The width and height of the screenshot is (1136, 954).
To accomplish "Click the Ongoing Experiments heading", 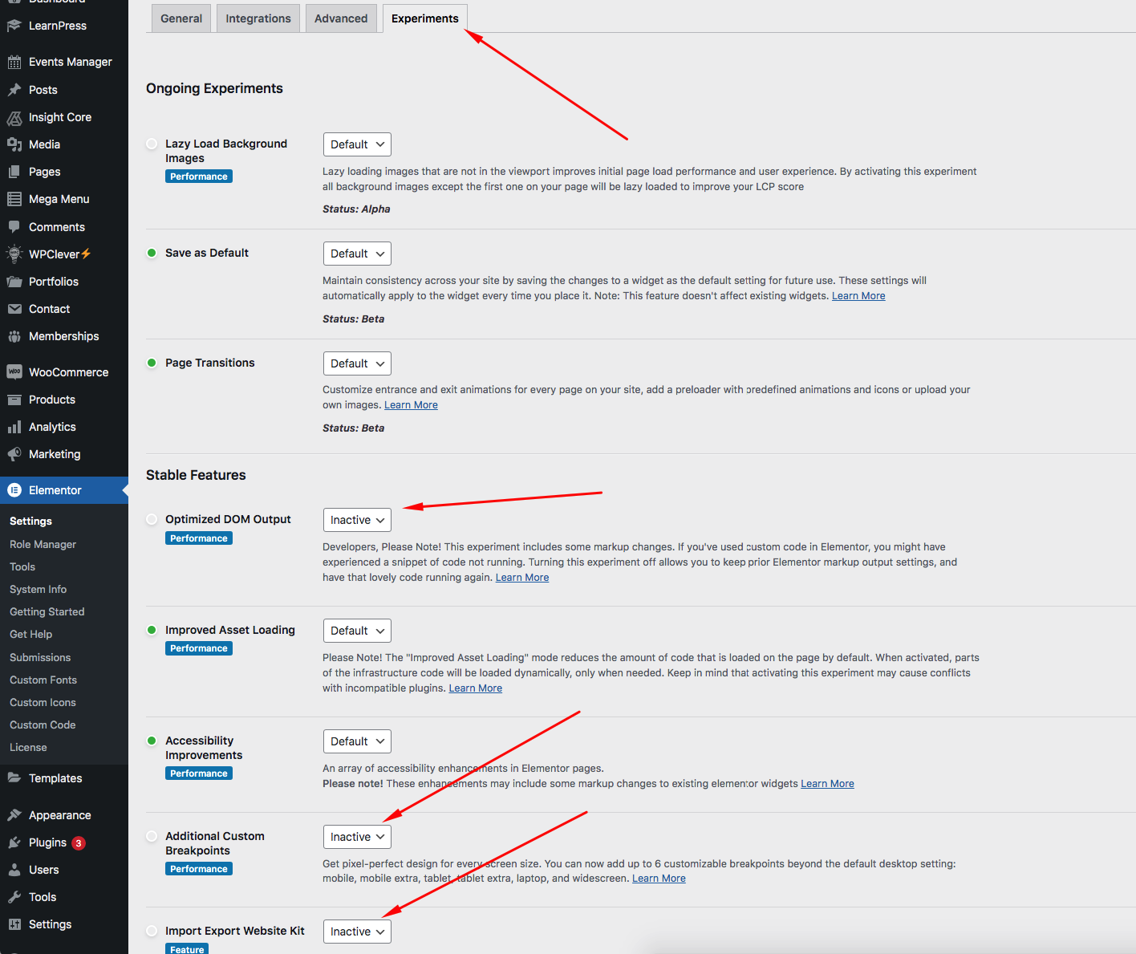I will [x=214, y=88].
